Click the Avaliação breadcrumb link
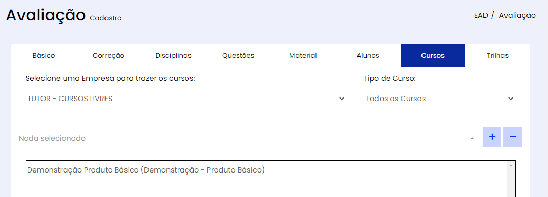The width and height of the screenshot is (548, 197). point(517,15)
